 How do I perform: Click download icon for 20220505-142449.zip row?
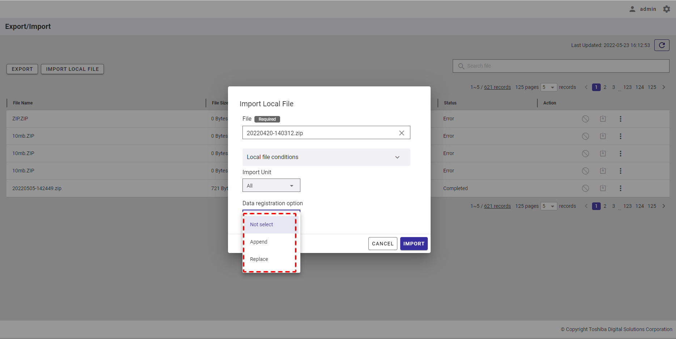[603, 188]
